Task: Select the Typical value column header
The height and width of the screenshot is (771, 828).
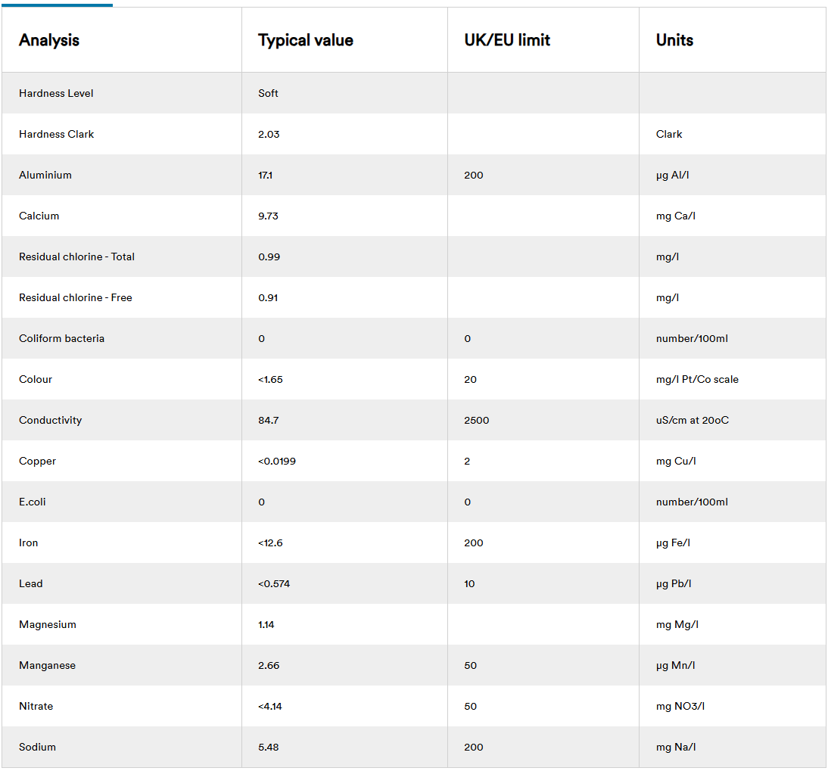Action: click(305, 40)
